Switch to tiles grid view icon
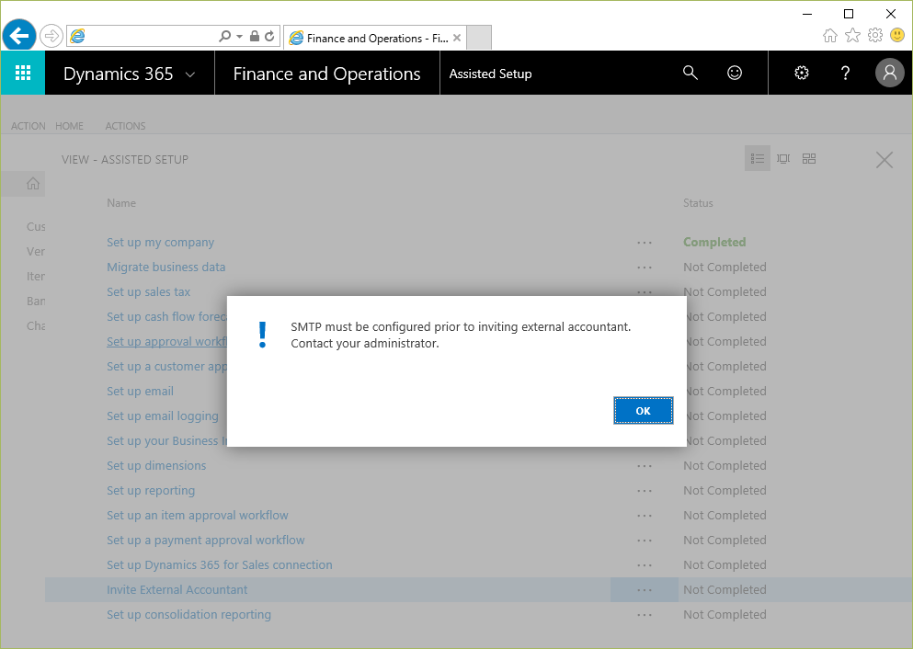913x649 pixels. pyautogui.click(x=809, y=158)
